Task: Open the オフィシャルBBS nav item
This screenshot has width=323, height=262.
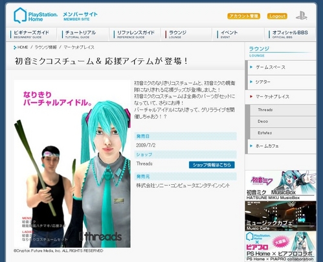Action: tap(290, 34)
